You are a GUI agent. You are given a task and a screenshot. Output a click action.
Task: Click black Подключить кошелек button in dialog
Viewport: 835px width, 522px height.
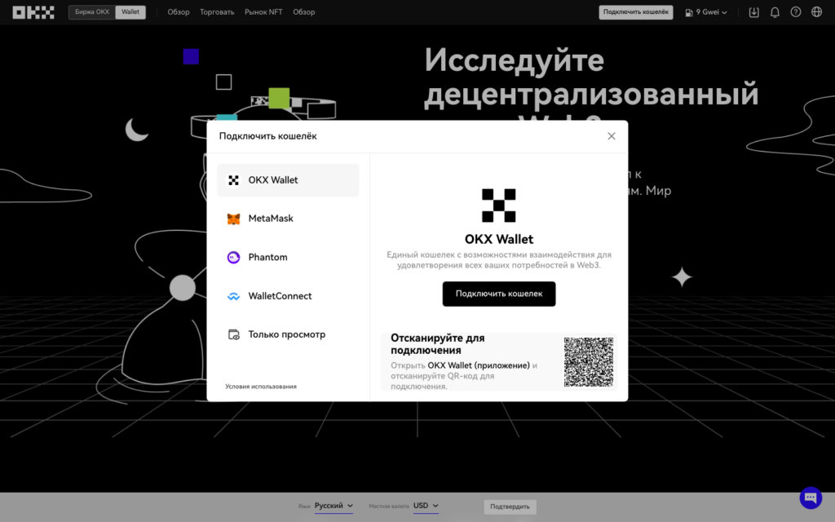(x=499, y=294)
